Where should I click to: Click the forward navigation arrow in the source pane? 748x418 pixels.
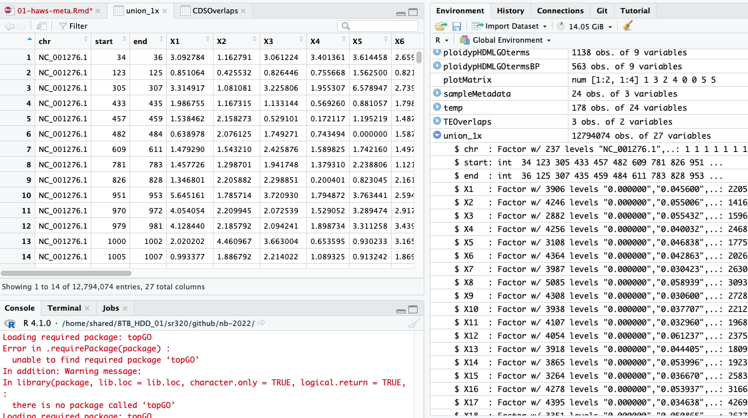[21, 26]
